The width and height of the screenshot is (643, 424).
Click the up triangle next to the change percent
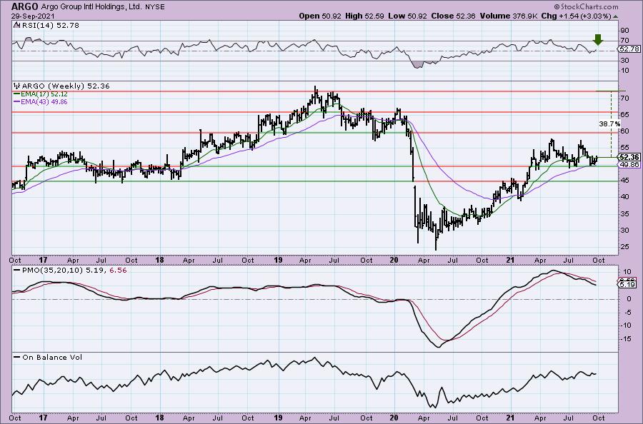(615, 16)
